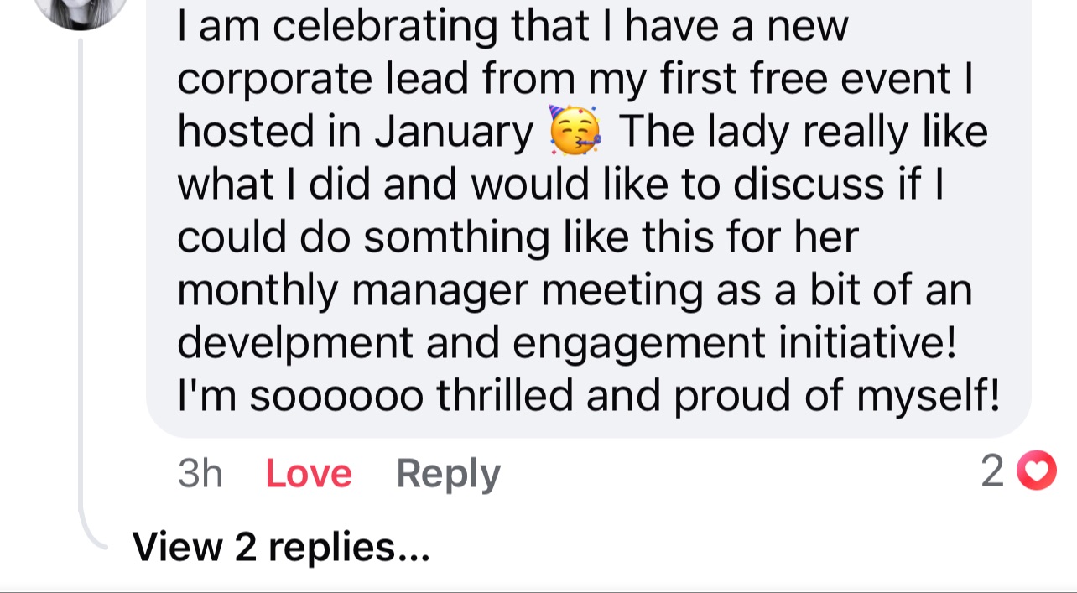
Task: Expand View 2 replies
Action: tap(281, 548)
